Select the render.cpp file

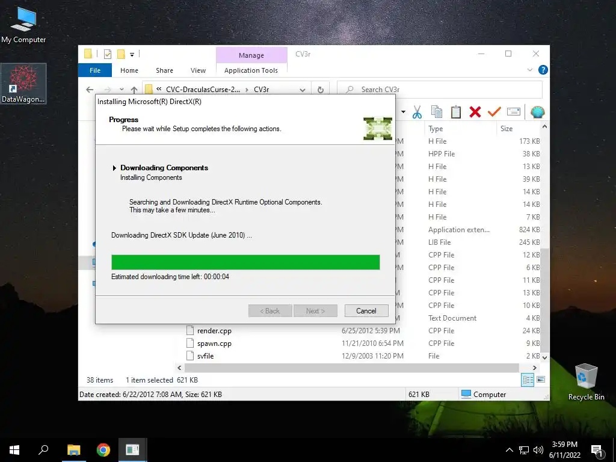214,331
